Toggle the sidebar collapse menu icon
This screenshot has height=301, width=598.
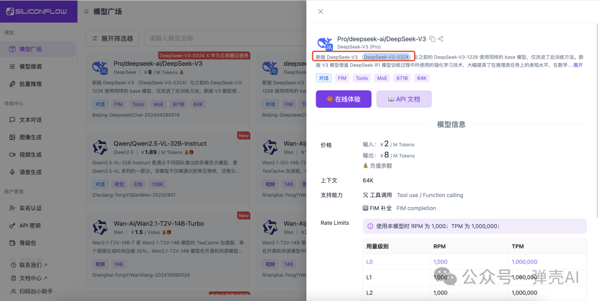pyautogui.click(x=86, y=12)
